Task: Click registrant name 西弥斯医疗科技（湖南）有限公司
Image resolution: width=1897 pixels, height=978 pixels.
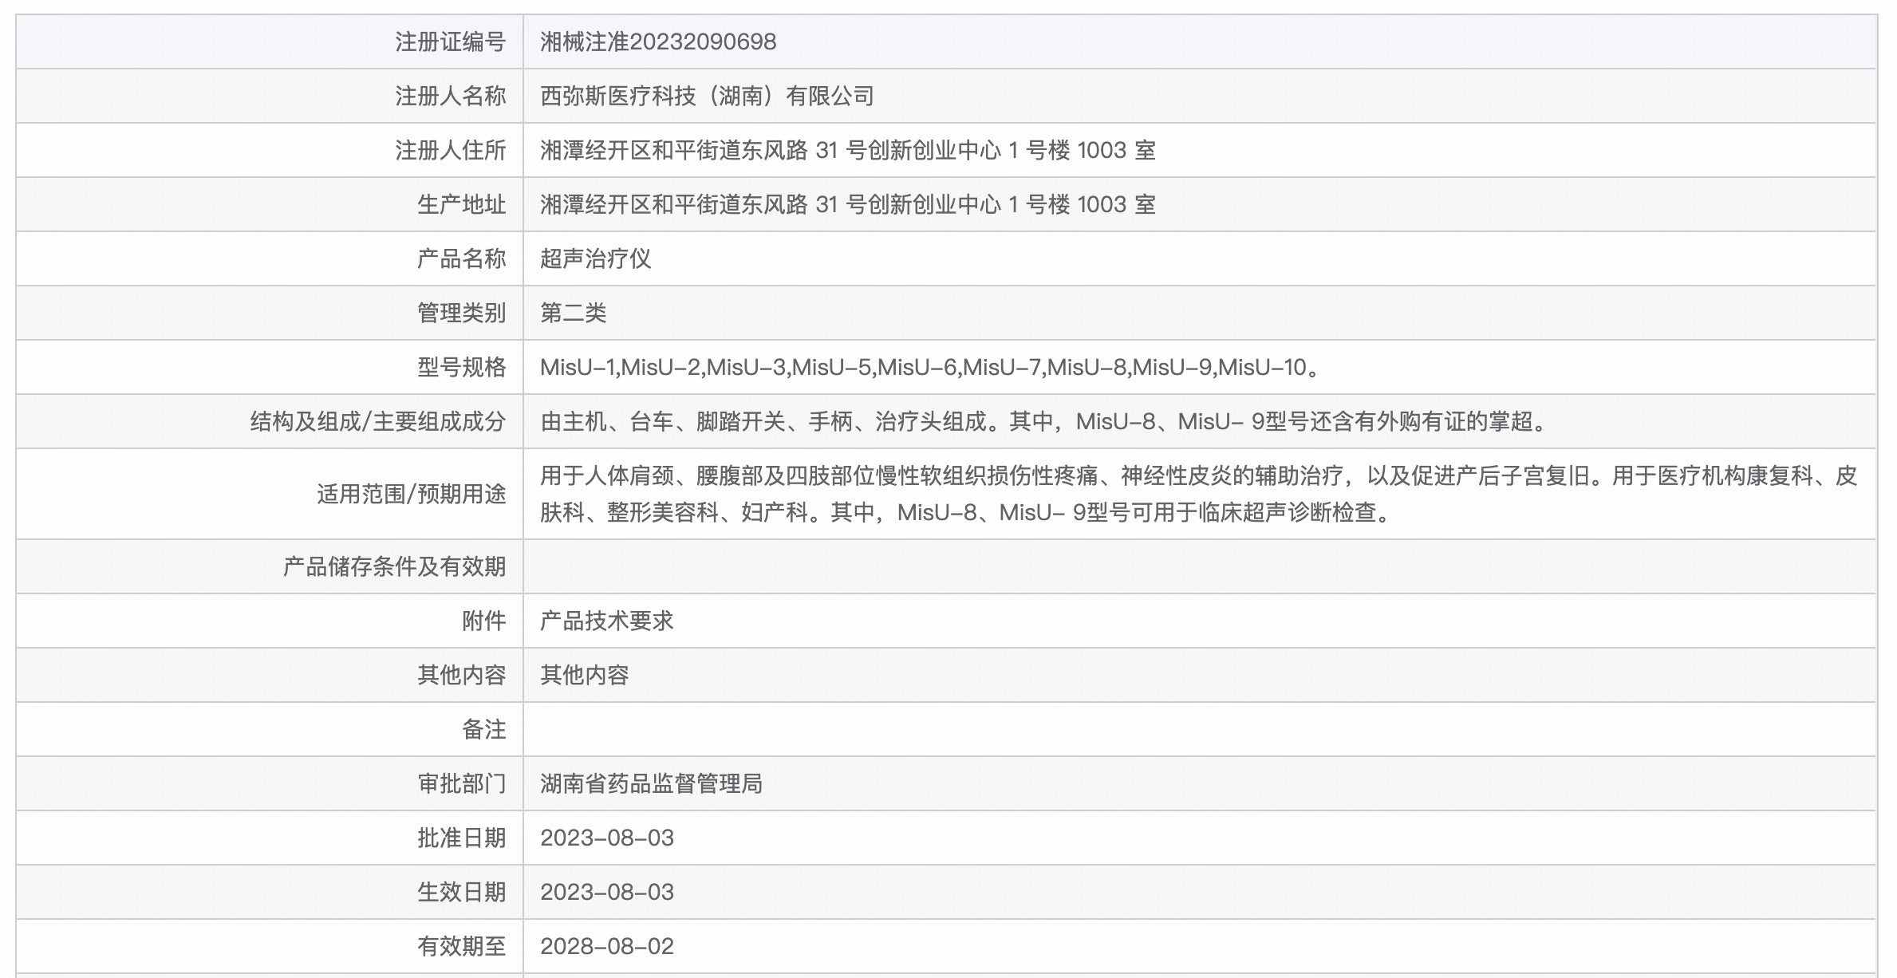Action: pos(707,97)
